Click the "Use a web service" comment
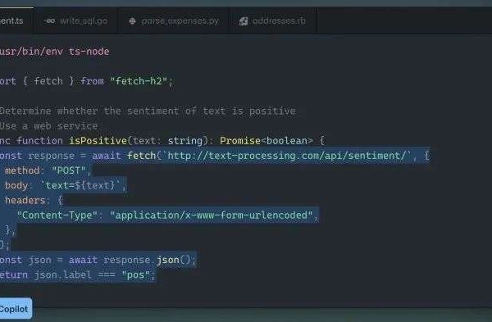 [48, 126]
